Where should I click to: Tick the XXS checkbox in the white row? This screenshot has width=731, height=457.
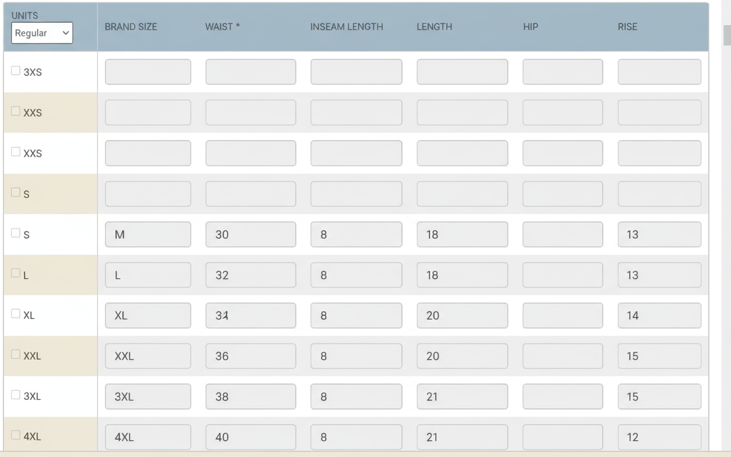(x=16, y=152)
